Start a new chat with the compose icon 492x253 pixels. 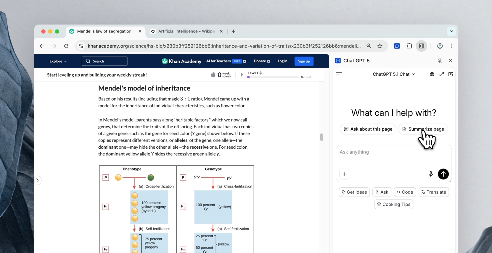point(451,74)
